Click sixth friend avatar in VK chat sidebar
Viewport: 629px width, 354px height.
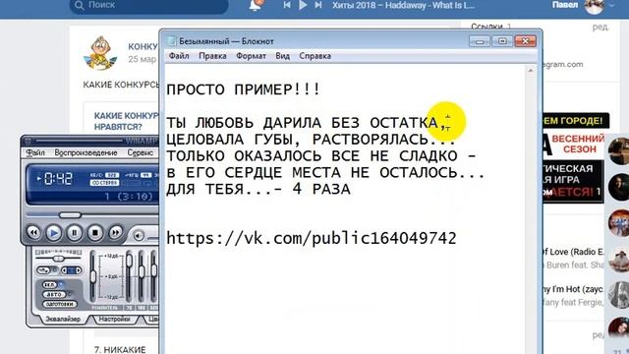[x=618, y=327]
